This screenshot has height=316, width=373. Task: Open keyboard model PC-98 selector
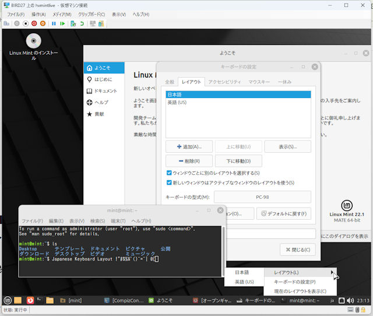click(262, 197)
